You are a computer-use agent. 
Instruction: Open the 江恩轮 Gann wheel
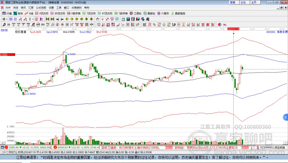point(136,14)
